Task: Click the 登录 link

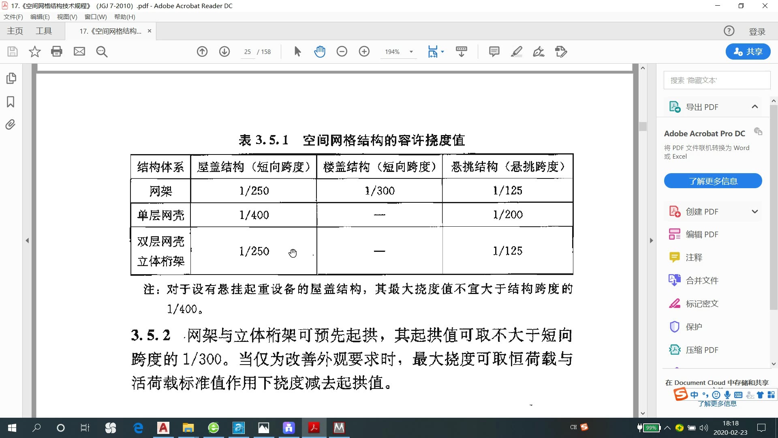Action: (x=757, y=31)
